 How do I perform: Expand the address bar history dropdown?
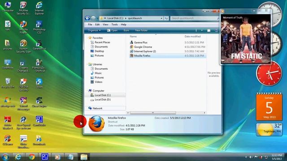[x=161, y=18]
